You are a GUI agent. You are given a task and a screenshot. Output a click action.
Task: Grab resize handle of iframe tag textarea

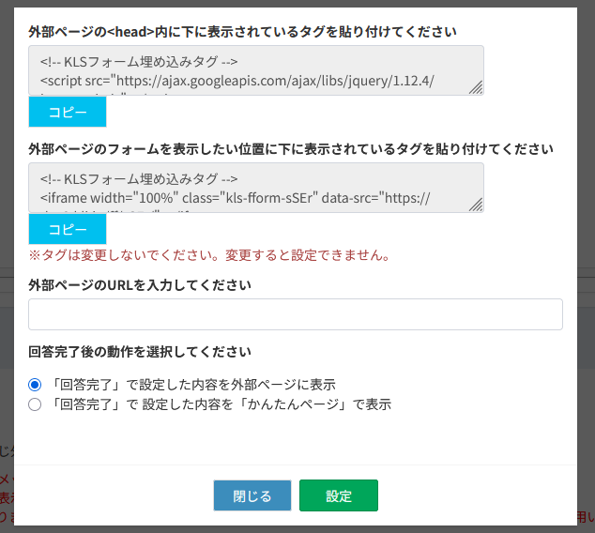(x=476, y=205)
